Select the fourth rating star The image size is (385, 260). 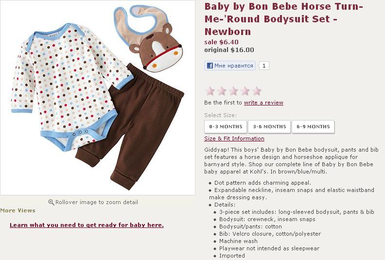pos(245,91)
